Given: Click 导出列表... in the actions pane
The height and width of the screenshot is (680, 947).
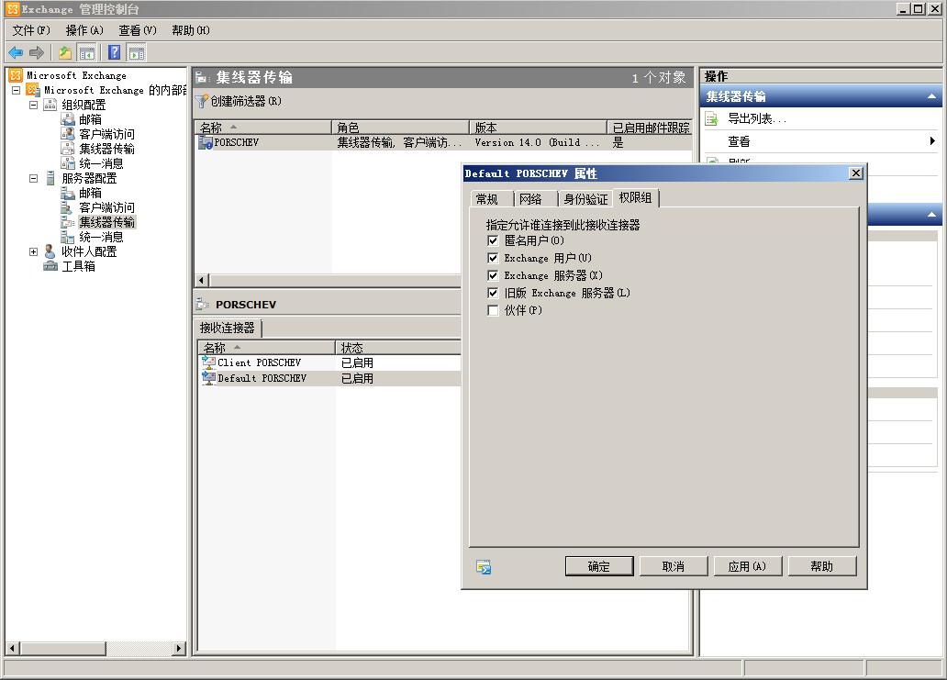Looking at the screenshot, I should coord(757,119).
